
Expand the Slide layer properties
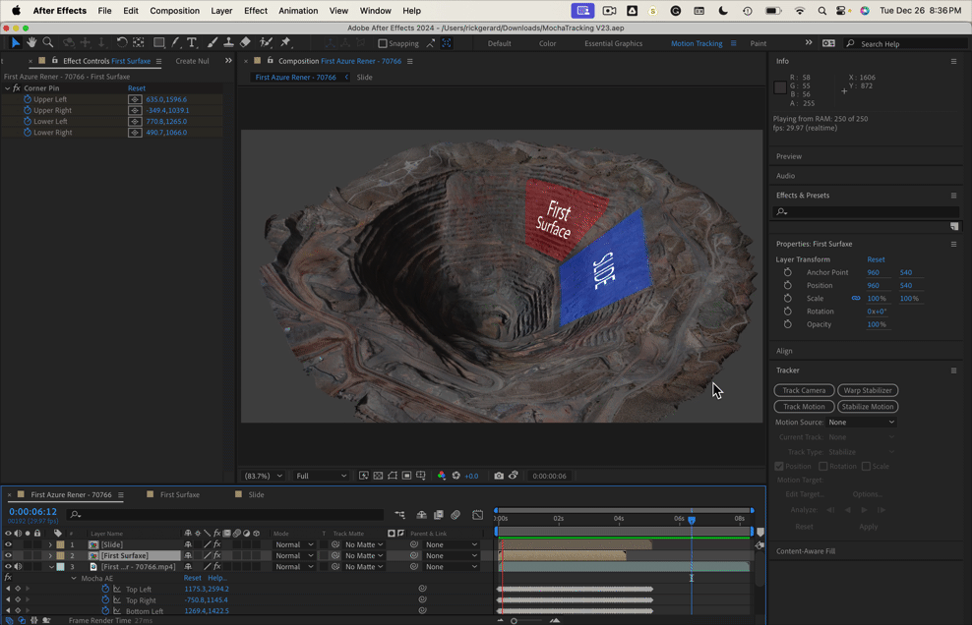(x=50, y=544)
